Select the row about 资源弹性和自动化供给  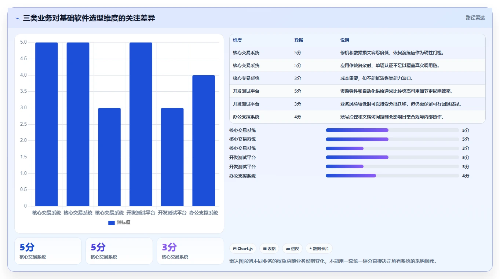pos(357,91)
